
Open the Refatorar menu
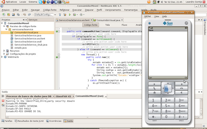[x=64, y=10]
